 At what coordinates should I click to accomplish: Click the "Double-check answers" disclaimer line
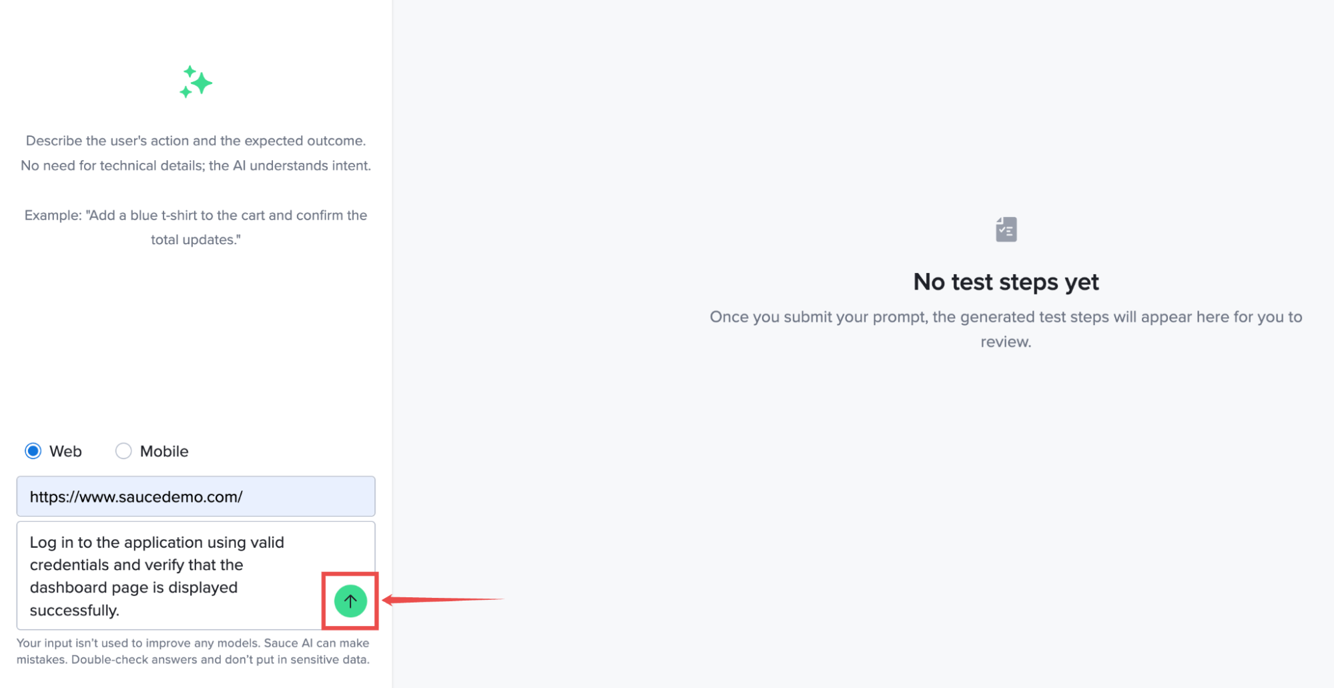pos(193,659)
